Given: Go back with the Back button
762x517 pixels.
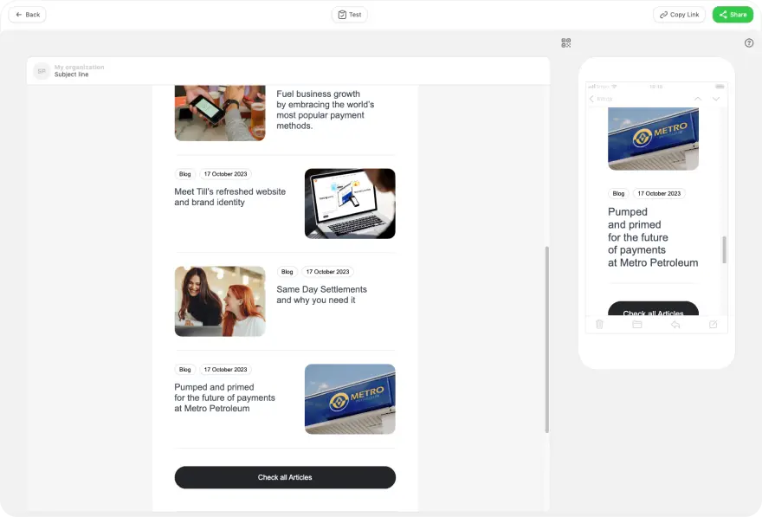Looking at the screenshot, I should (x=27, y=15).
